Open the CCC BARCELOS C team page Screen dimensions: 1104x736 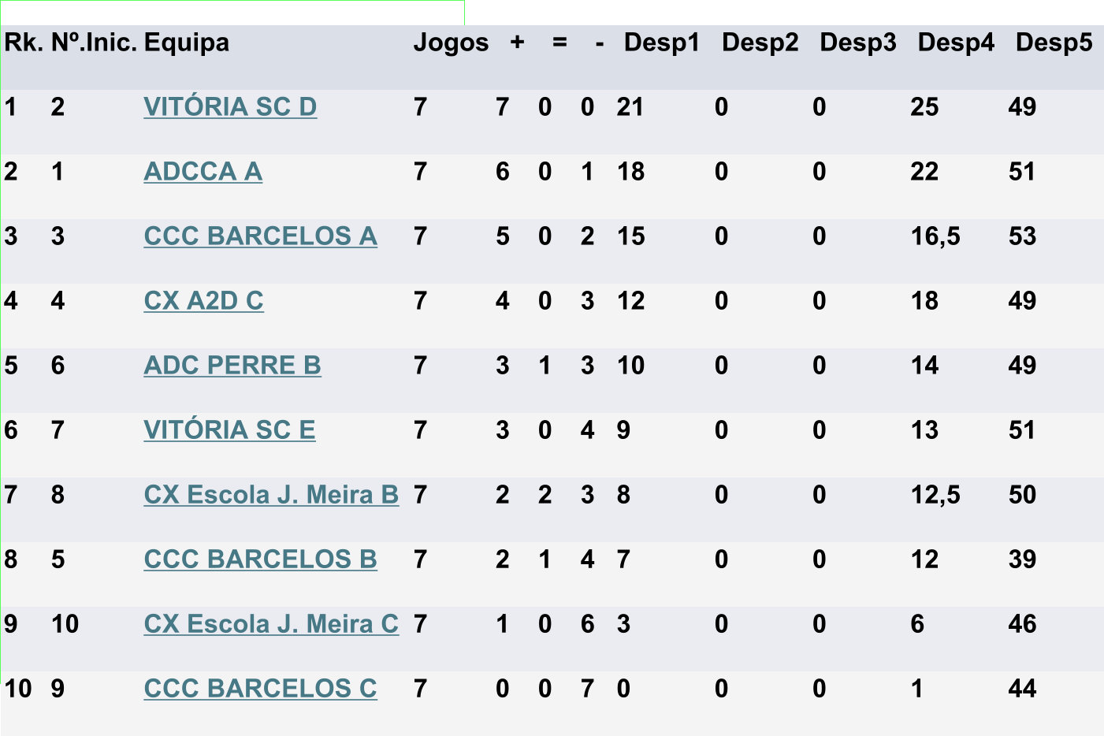tap(260, 688)
